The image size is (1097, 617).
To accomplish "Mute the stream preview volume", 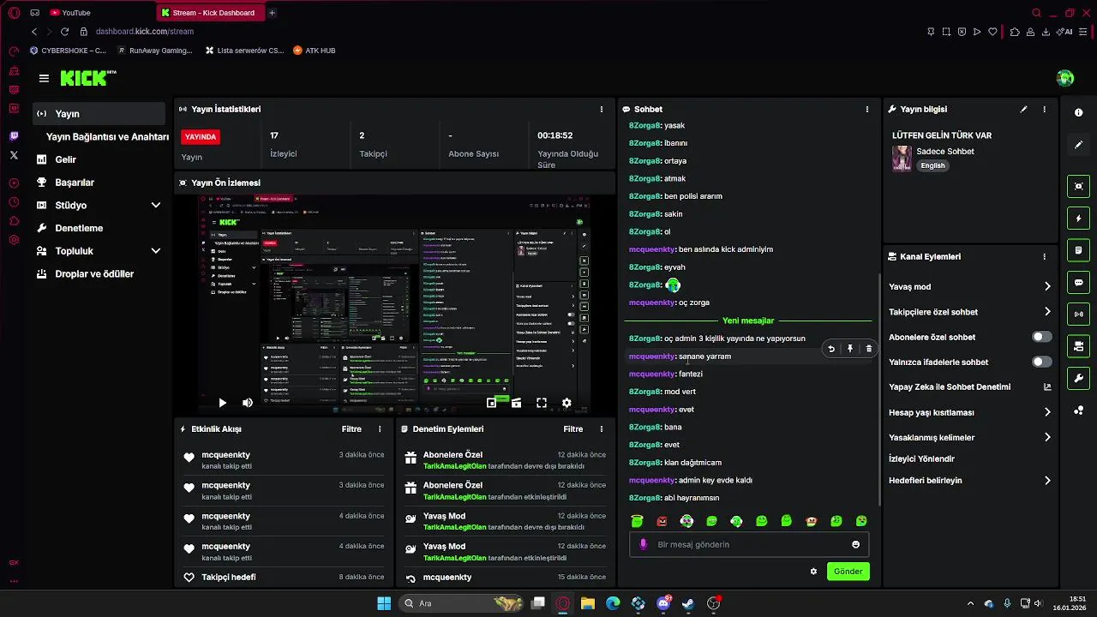I will tap(248, 403).
